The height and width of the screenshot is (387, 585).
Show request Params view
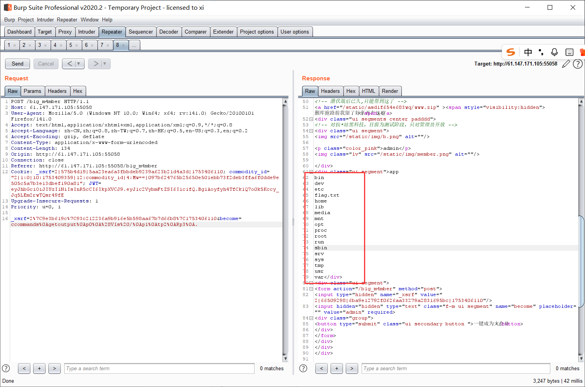[32, 91]
